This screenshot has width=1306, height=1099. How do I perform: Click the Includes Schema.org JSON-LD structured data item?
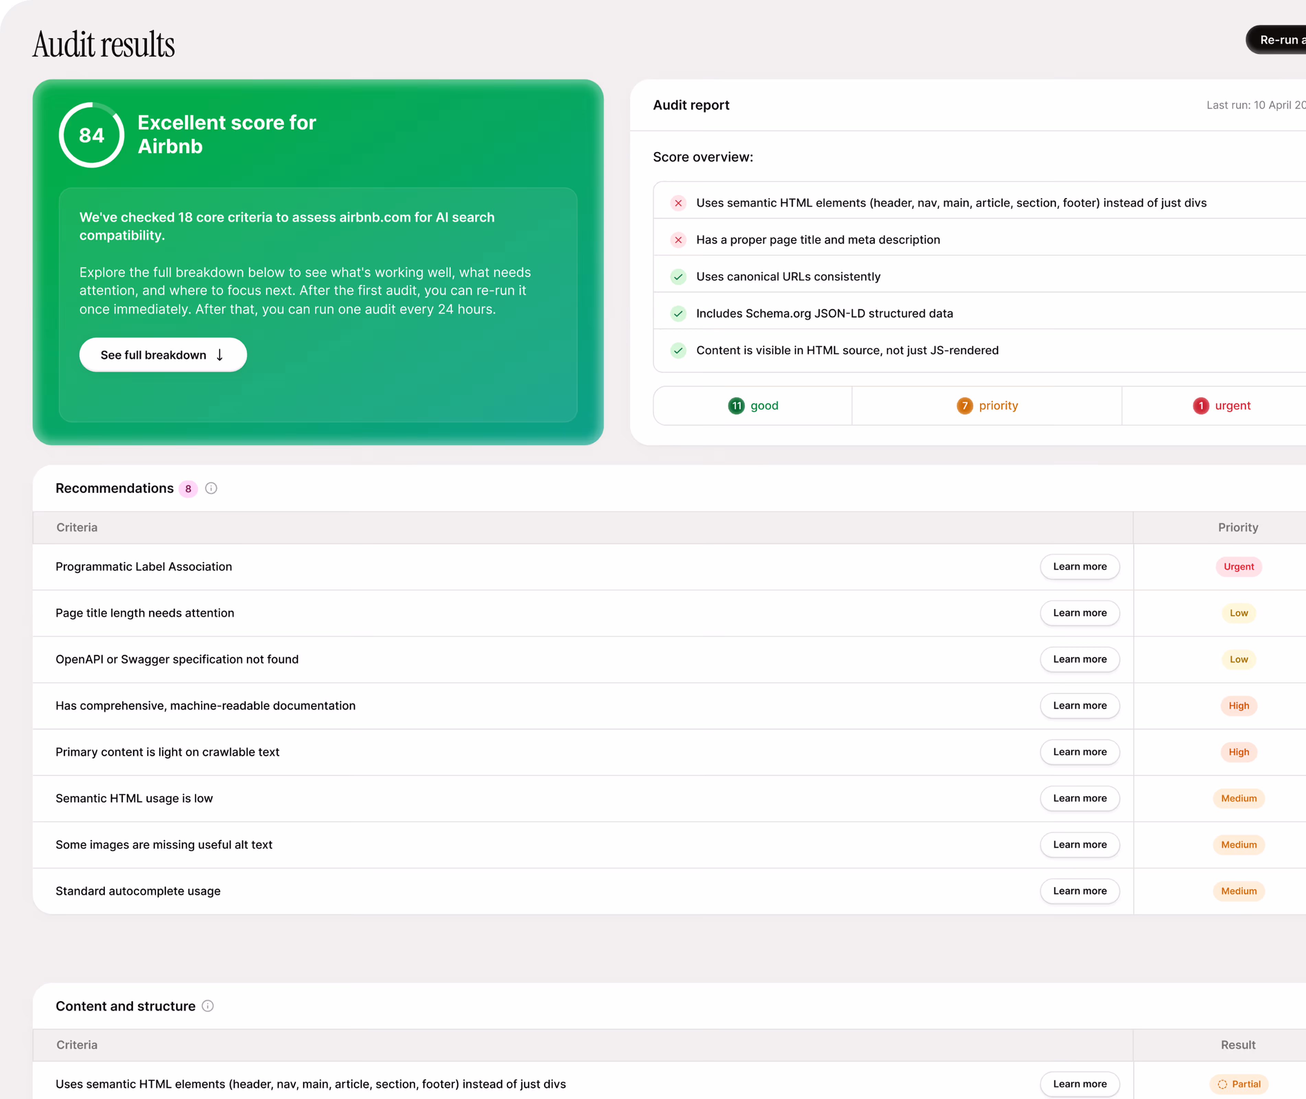[824, 314]
